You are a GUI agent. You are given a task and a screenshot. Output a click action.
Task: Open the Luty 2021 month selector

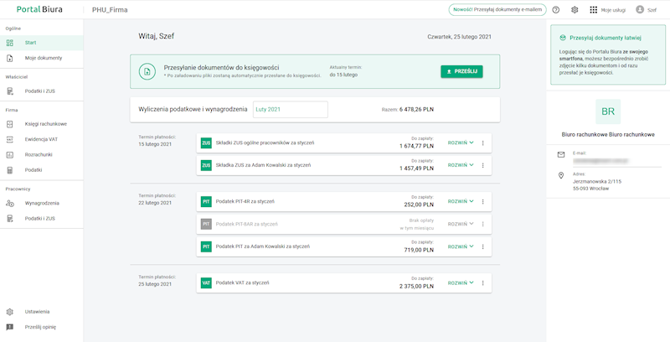point(290,110)
